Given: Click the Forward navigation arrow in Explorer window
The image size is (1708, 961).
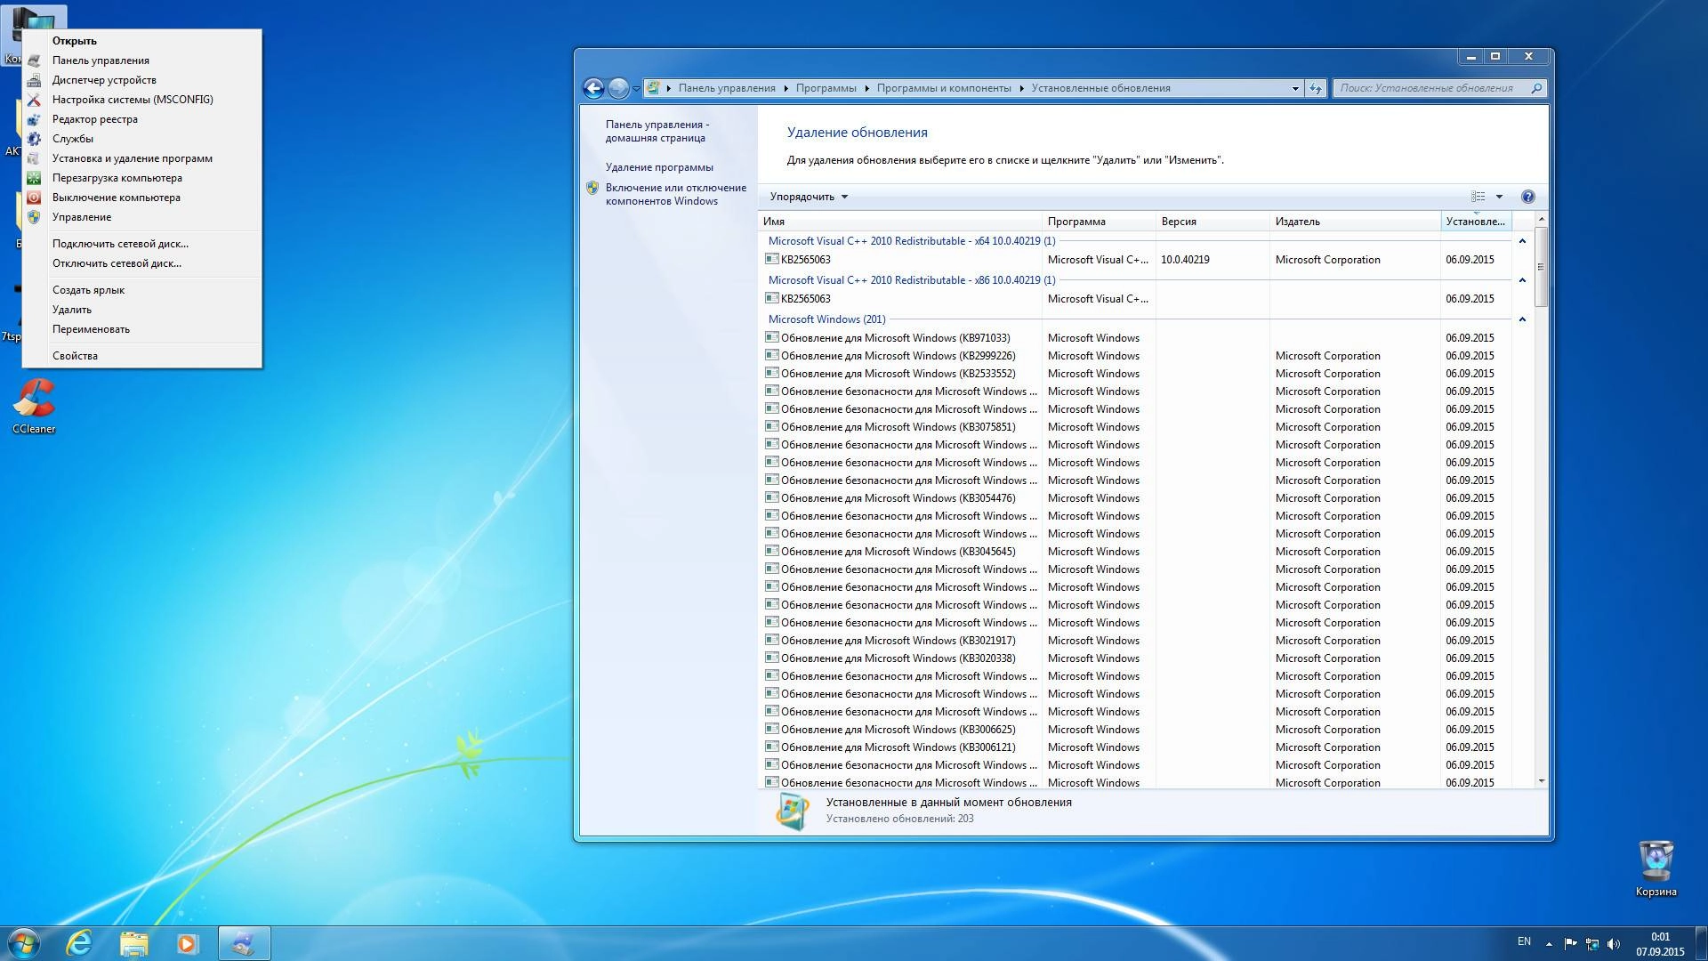Looking at the screenshot, I should click(618, 88).
